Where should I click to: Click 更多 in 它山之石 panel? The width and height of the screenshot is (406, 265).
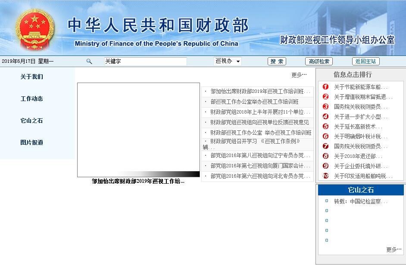[x=394, y=250]
